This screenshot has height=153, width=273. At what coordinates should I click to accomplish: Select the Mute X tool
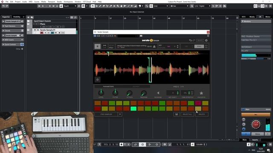[x=114, y=6]
